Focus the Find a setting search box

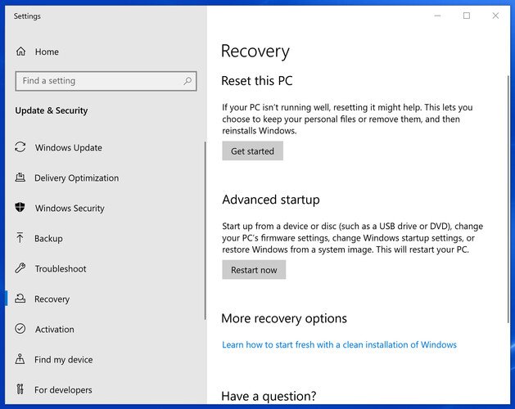pyautogui.click(x=106, y=81)
